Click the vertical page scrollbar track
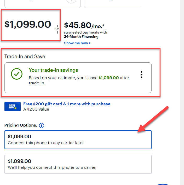Image resolution: width=184 pixels, height=185 pixels. (x=182, y=92)
